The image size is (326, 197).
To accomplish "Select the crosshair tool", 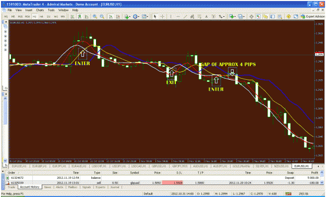I will point(162,17).
